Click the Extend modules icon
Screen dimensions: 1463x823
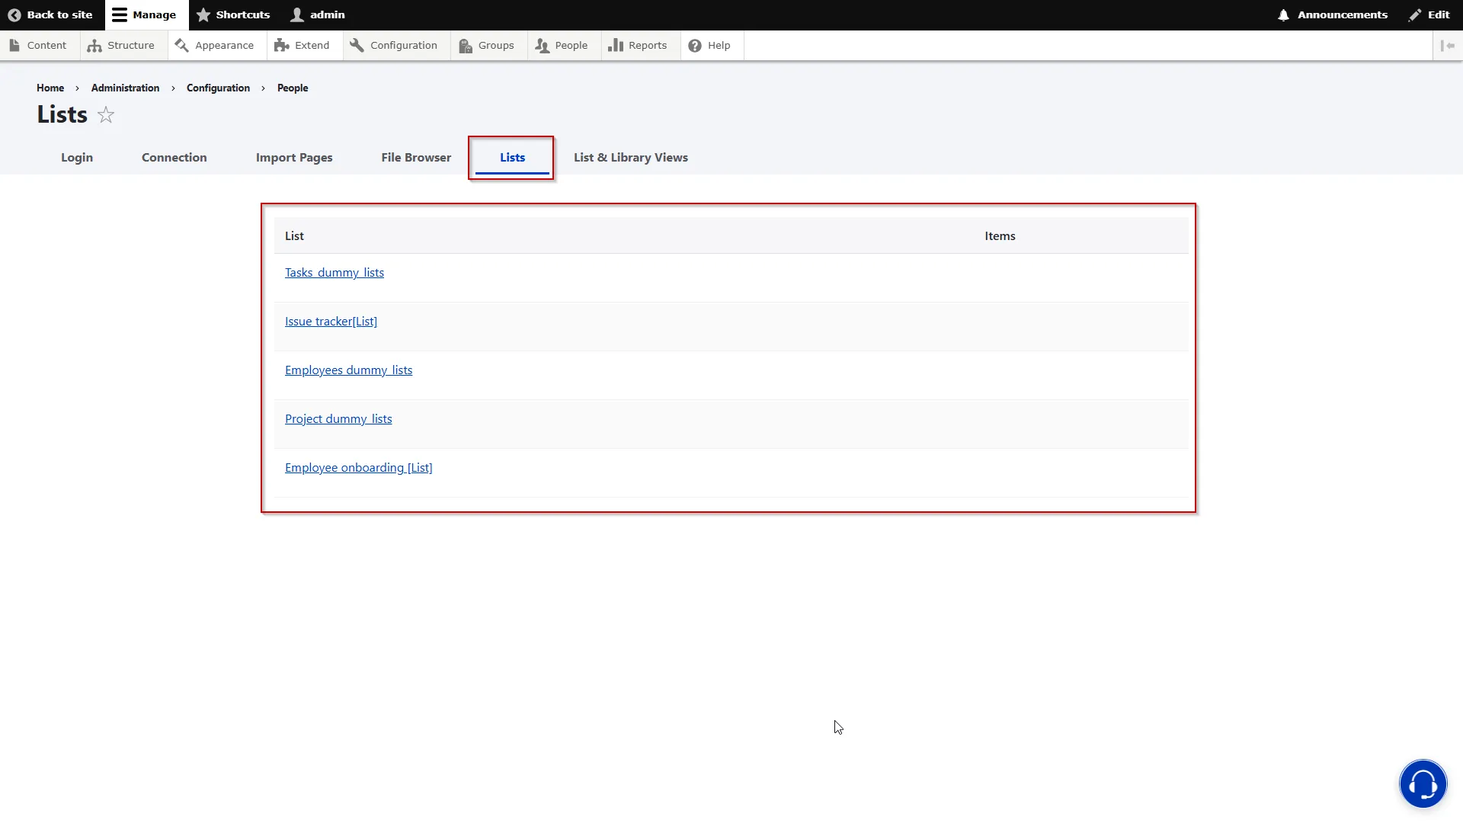pyautogui.click(x=281, y=45)
